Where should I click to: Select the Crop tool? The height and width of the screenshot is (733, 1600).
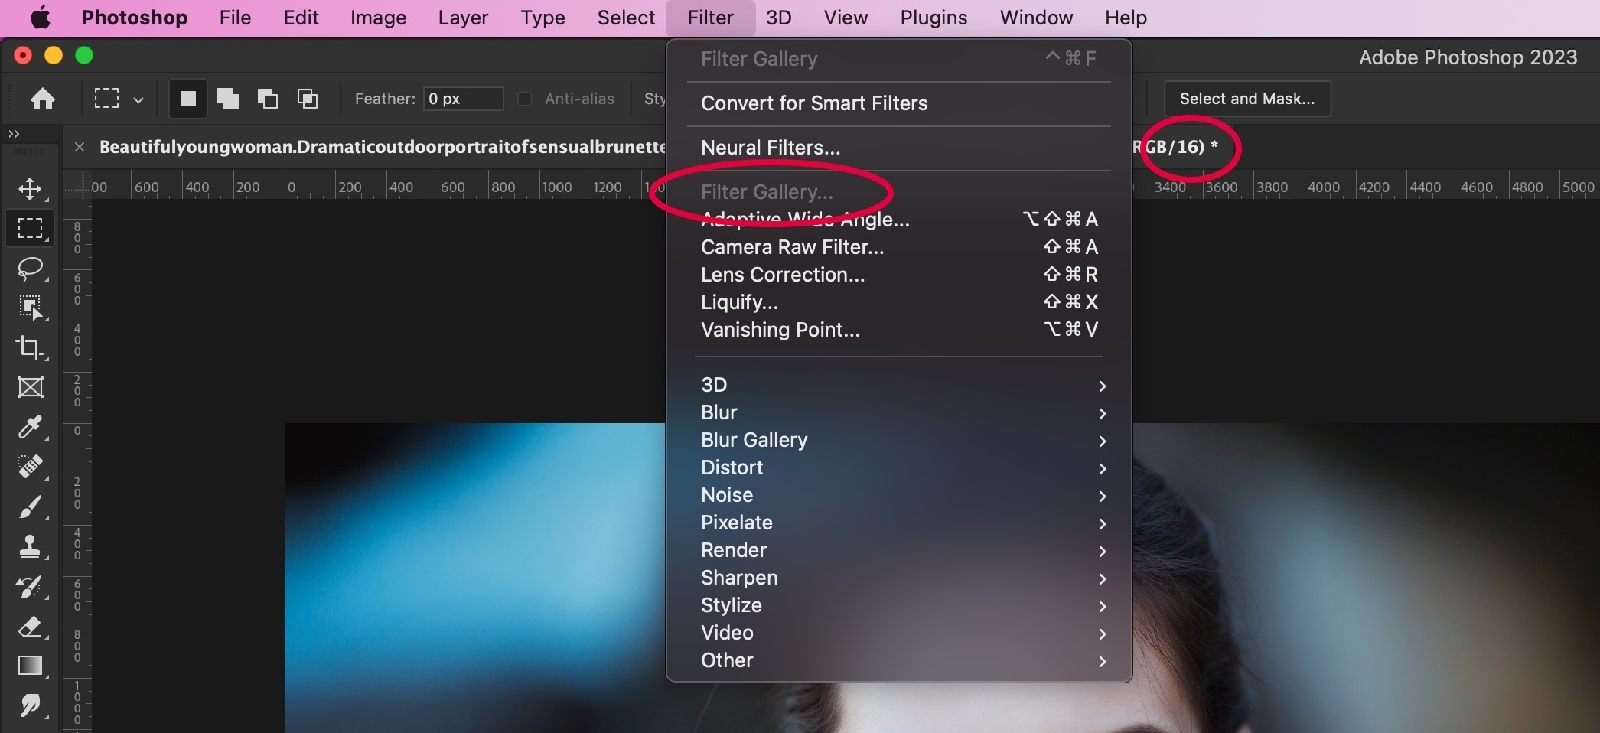[30, 347]
